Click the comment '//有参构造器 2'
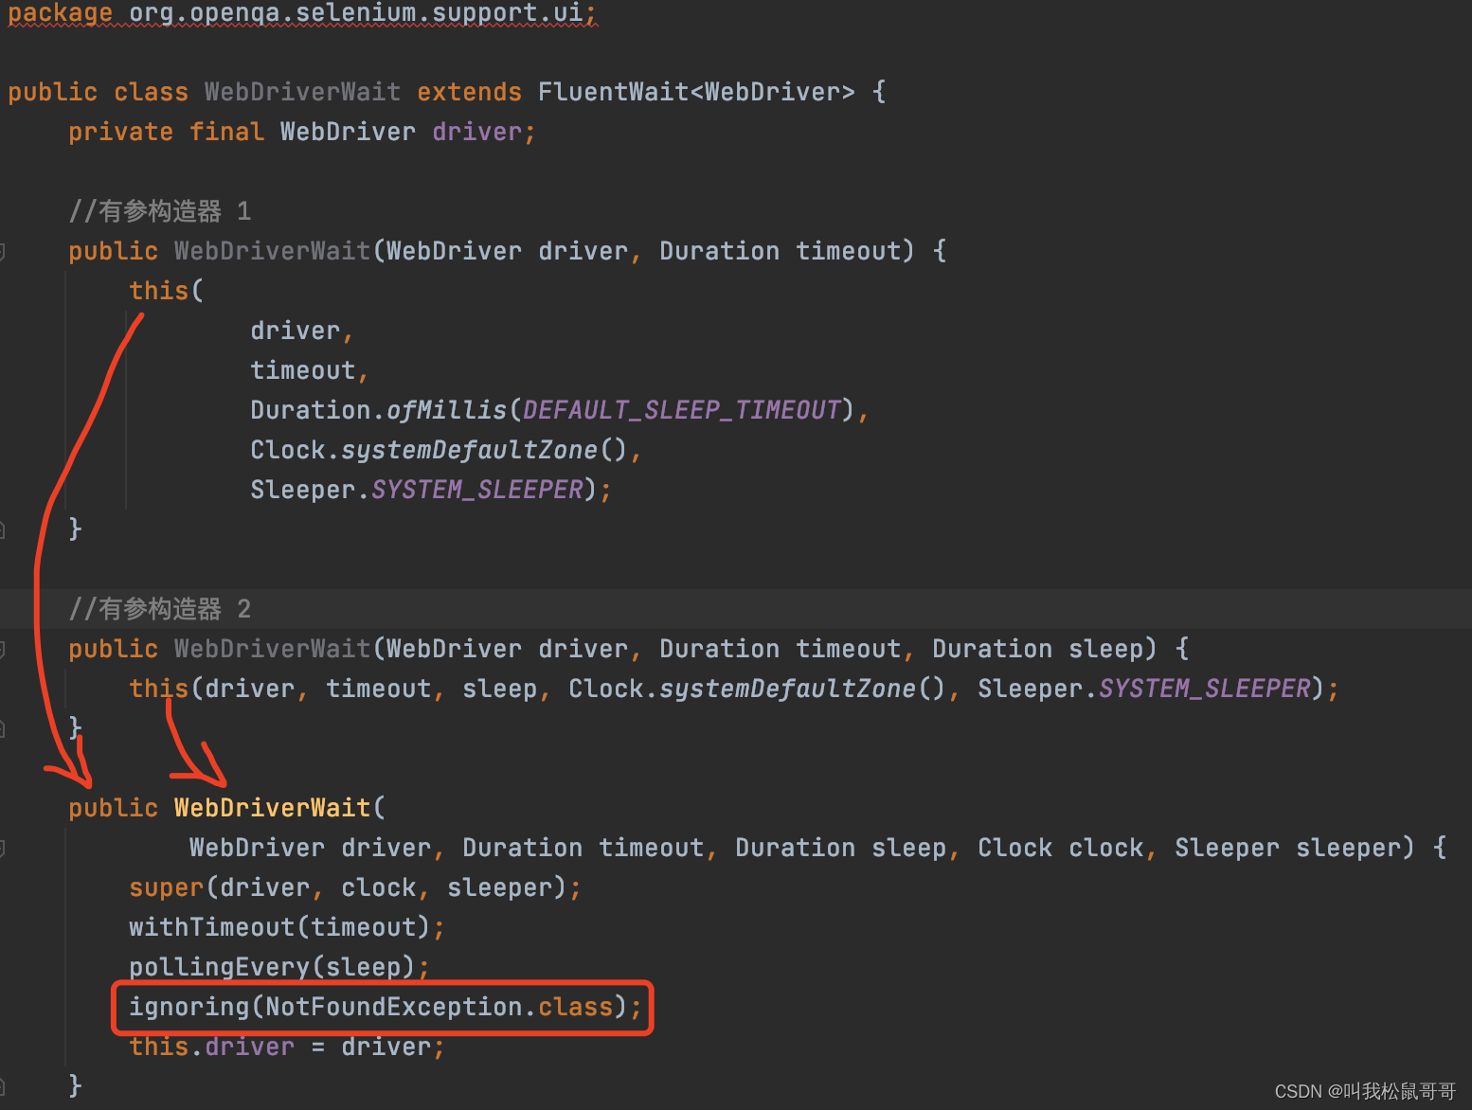The width and height of the screenshot is (1472, 1110). [x=160, y=609]
